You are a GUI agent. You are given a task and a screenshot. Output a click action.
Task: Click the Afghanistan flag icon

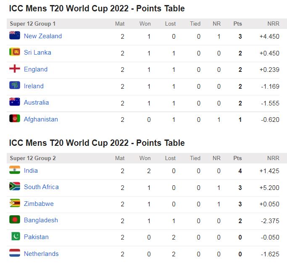(x=15, y=119)
